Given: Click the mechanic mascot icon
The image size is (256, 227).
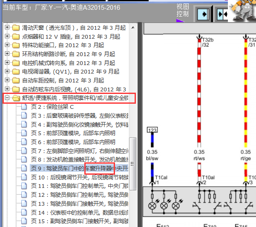Looking at the screenshot, I should tap(242, 11).
